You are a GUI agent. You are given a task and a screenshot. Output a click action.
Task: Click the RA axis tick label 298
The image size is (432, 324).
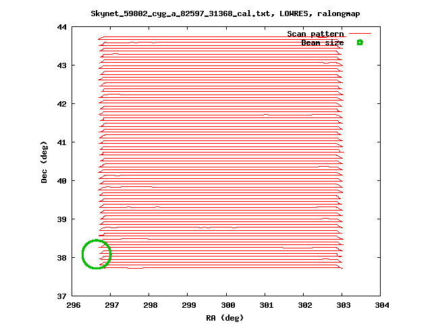pyautogui.click(x=151, y=305)
